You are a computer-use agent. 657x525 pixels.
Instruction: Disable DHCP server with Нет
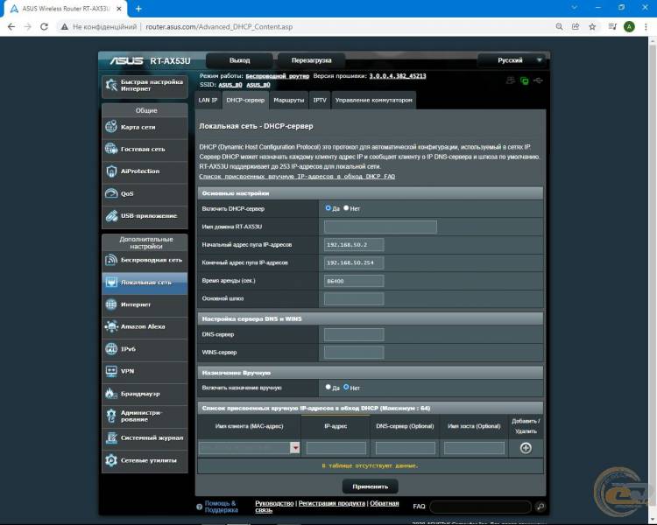pos(346,207)
